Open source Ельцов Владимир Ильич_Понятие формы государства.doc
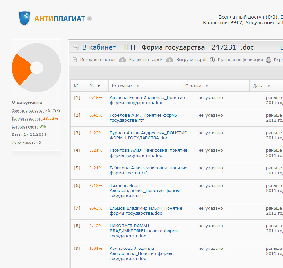This screenshot has height=268, width=283. click(146, 211)
